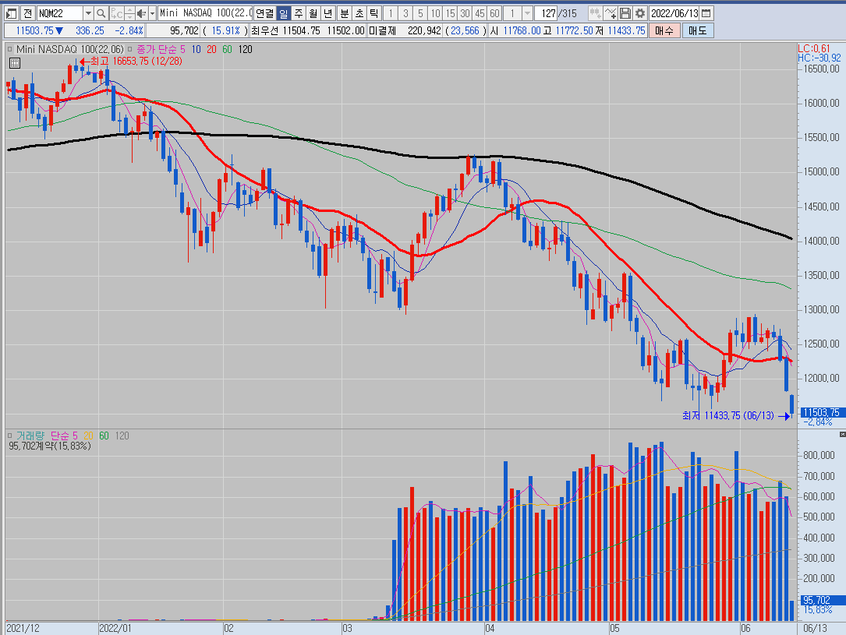Switch to 틱 tick period
Viewport: 846px width, 635px height.
pyautogui.click(x=374, y=13)
